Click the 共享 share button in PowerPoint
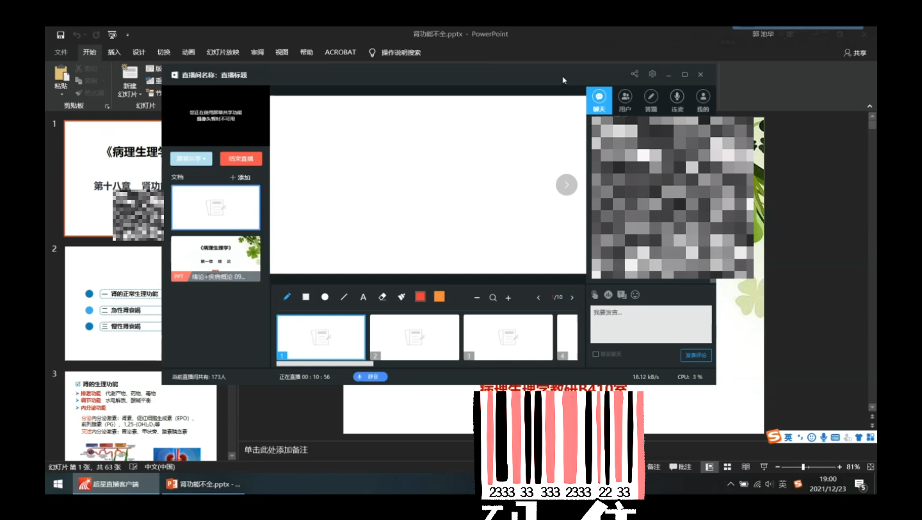The image size is (922, 520). pos(855,53)
